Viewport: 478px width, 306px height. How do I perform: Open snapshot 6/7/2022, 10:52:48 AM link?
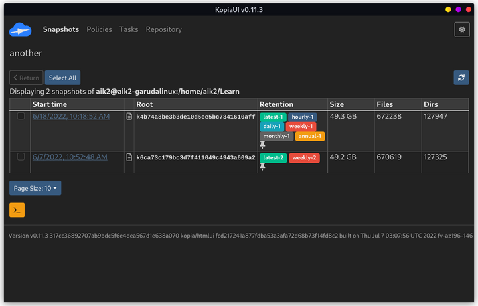tap(70, 157)
